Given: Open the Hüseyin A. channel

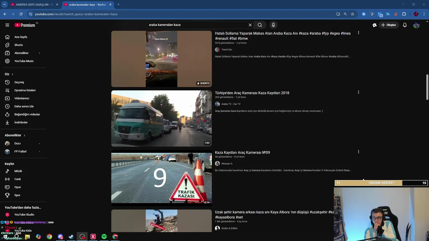Looking at the screenshot, I should point(227,164).
